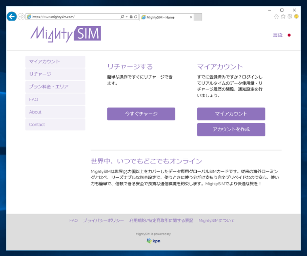Open 利用規約/特定商取引に関する表記 footer link
Viewport: 307px width, 256px height.
161,220
